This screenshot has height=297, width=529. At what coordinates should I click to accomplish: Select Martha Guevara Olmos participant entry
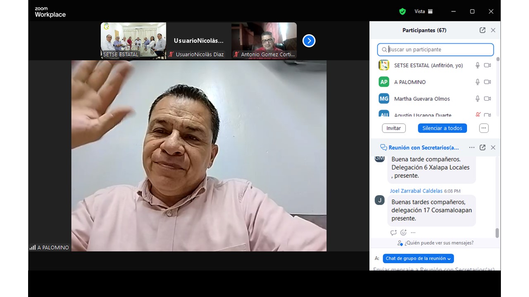pyautogui.click(x=422, y=99)
